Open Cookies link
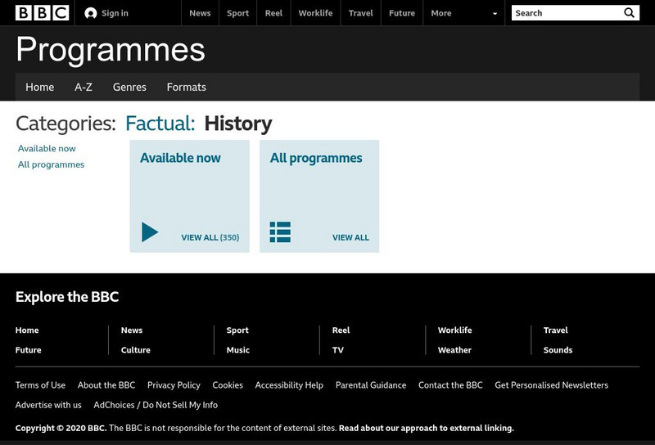Screen dimensions: 655x445 point(228,385)
